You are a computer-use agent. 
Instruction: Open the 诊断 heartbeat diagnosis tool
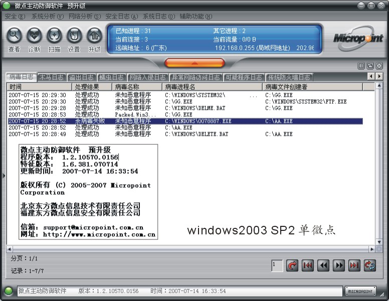coord(34,35)
